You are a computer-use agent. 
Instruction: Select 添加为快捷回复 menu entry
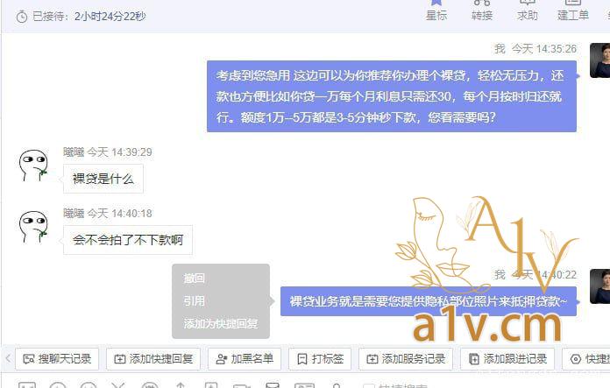[x=221, y=323]
